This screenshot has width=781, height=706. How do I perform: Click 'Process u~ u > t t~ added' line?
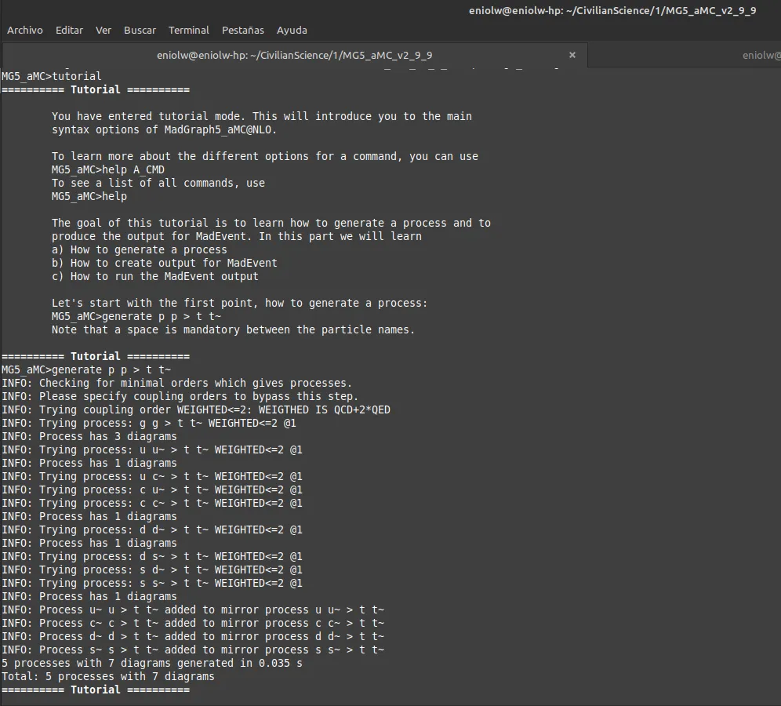coord(193,610)
